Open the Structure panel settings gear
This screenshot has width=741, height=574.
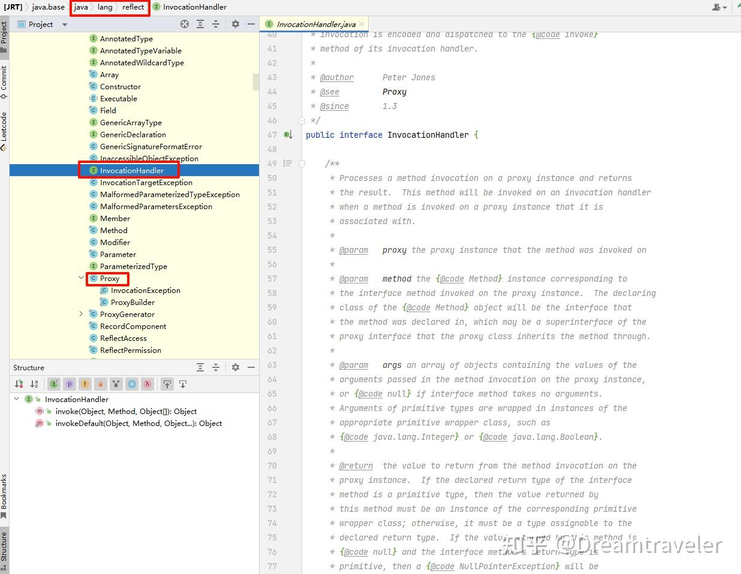coord(236,367)
